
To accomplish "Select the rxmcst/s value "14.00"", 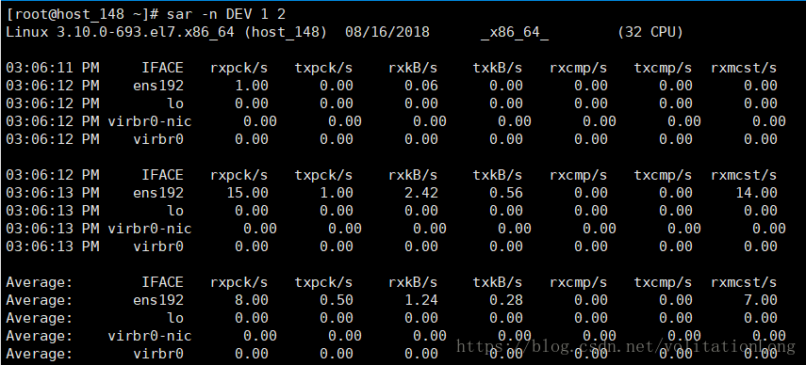I will coord(756,193).
